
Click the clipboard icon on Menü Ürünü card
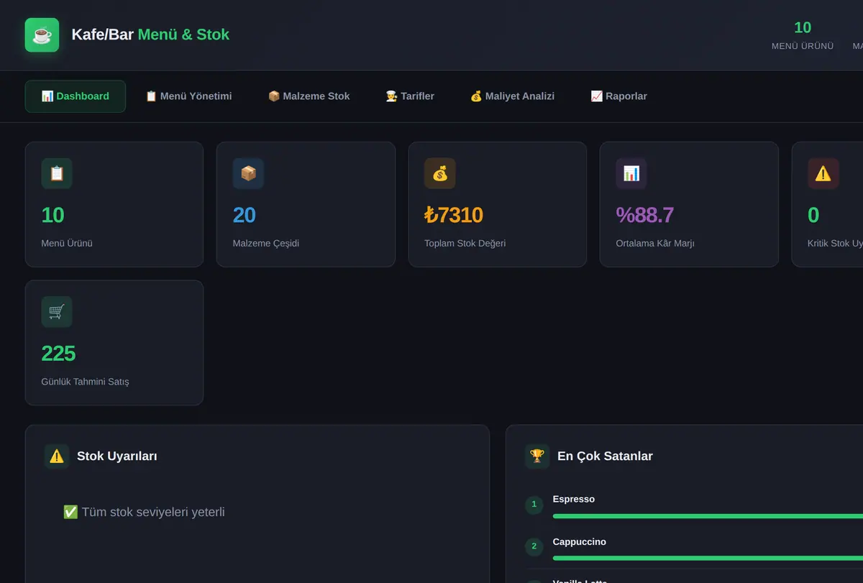click(57, 173)
